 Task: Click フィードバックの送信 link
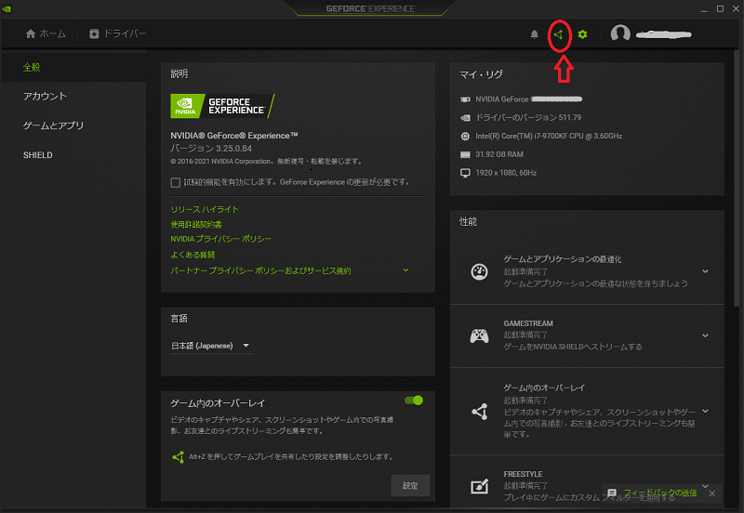click(660, 493)
